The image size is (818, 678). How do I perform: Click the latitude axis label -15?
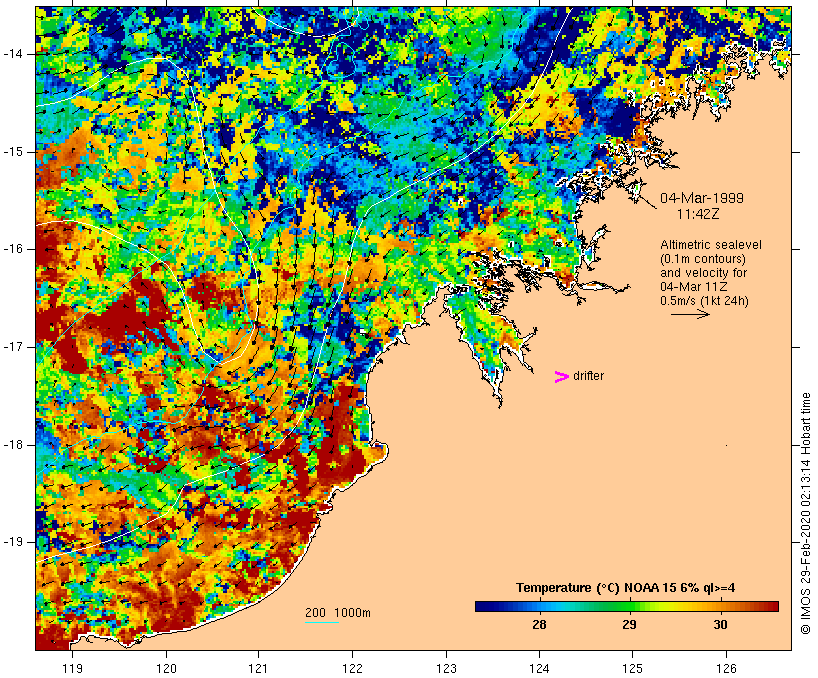coord(13,152)
